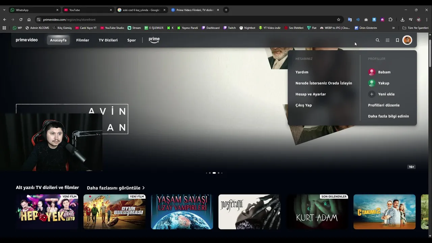432x243 pixels.
Task: Click the prime smile logo in navbar
Action: (154, 40)
